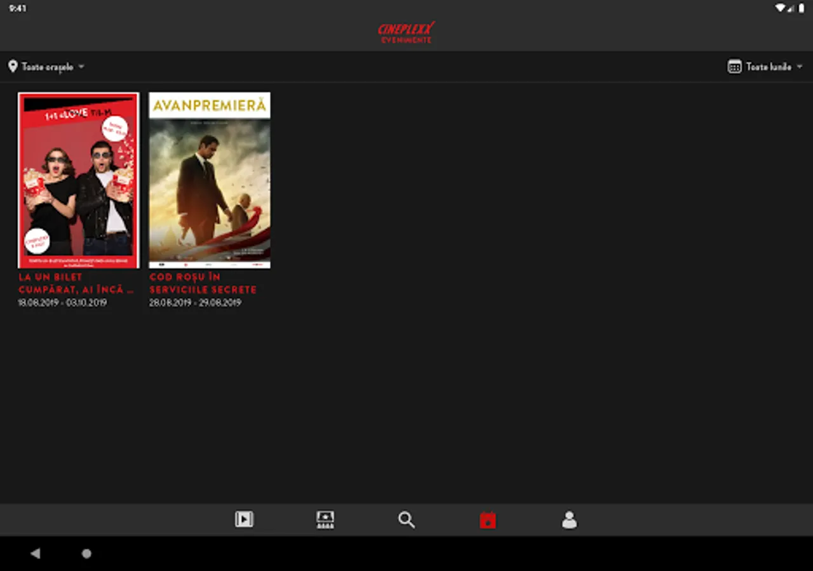The width and height of the screenshot is (813, 571).
Task: Tap the Android home circle button
Action: click(87, 553)
